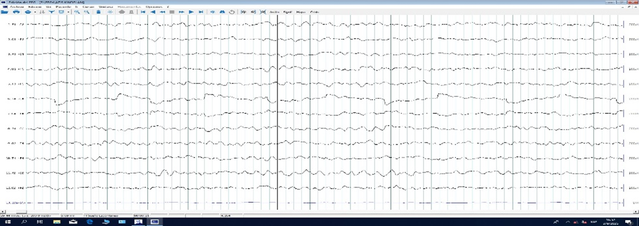This screenshot has width=639, height=226.
Task: Jump to the recording end button
Action: click(200, 12)
